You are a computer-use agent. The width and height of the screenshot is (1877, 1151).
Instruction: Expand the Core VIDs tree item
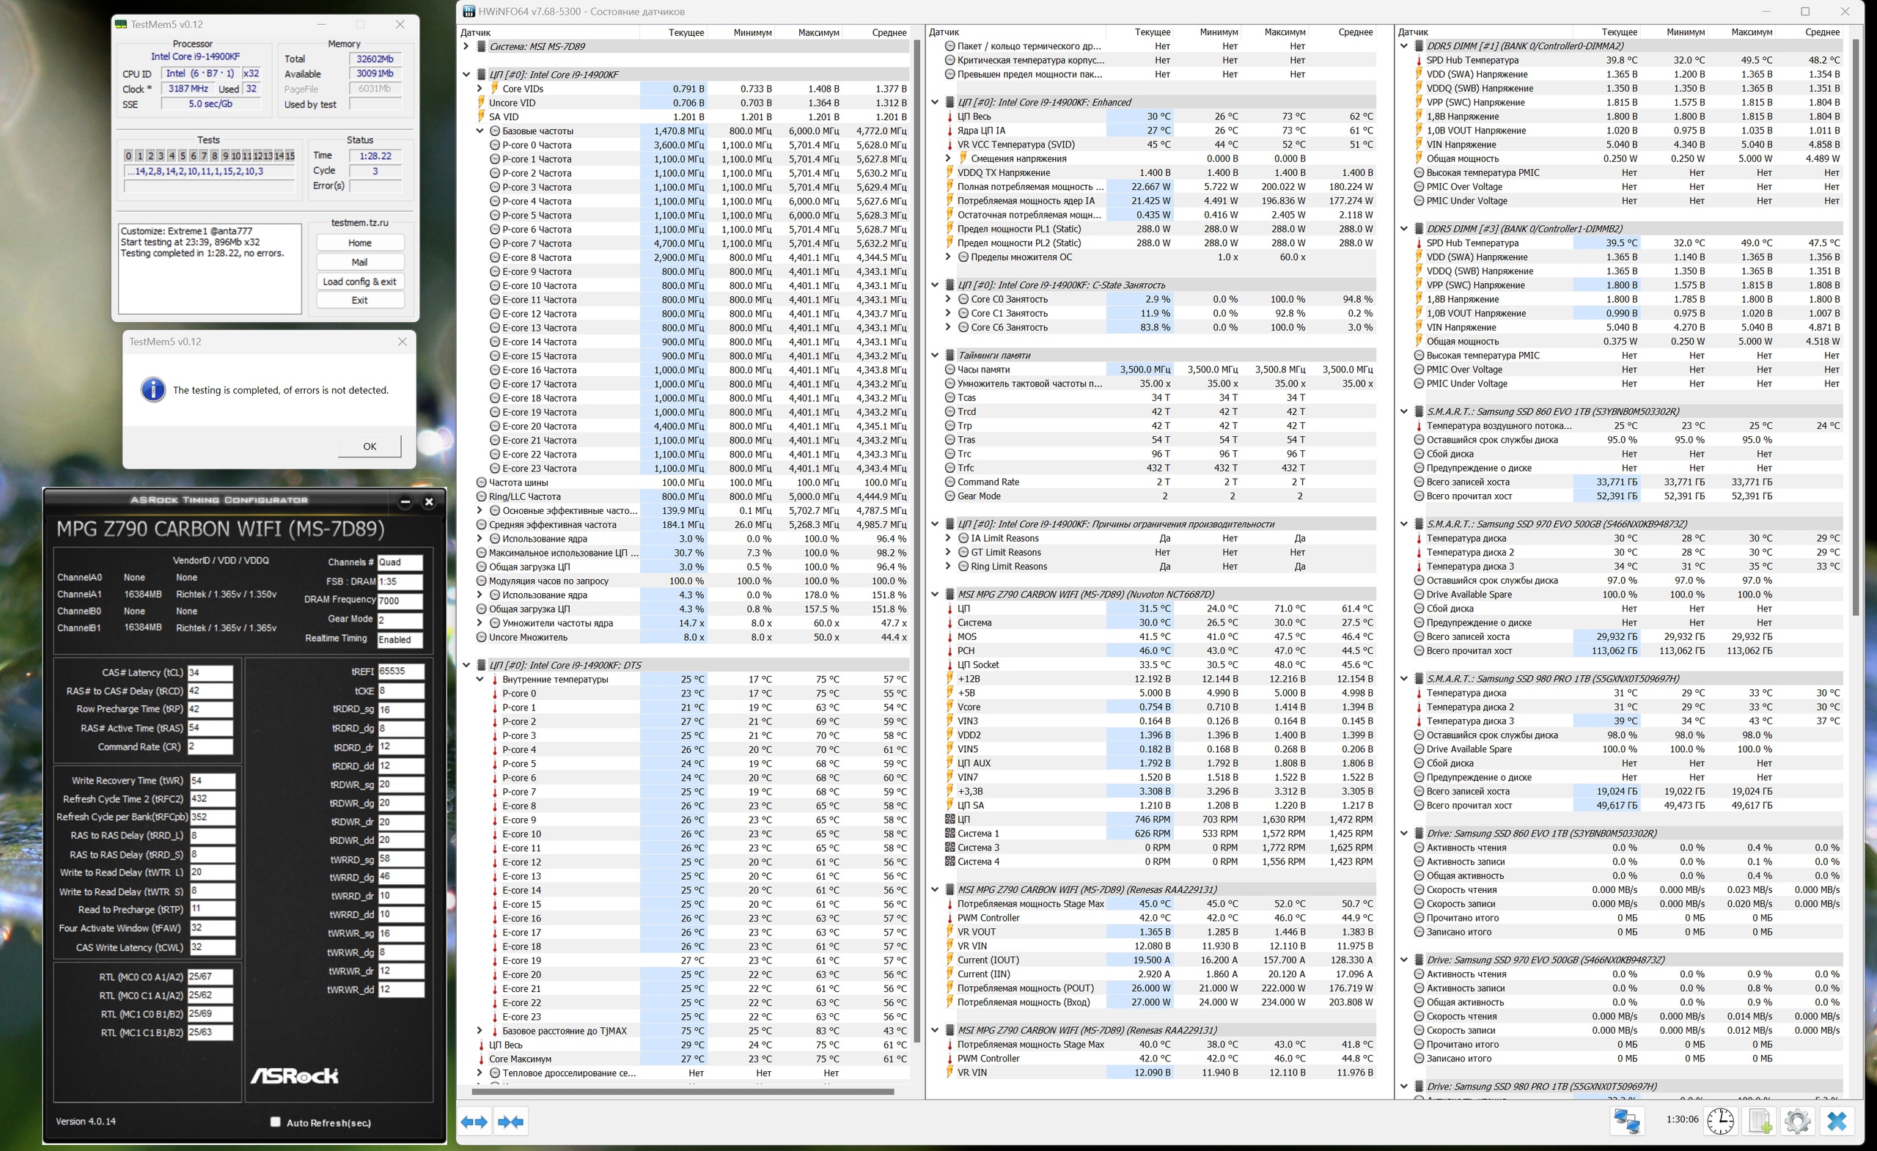click(x=480, y=89)
